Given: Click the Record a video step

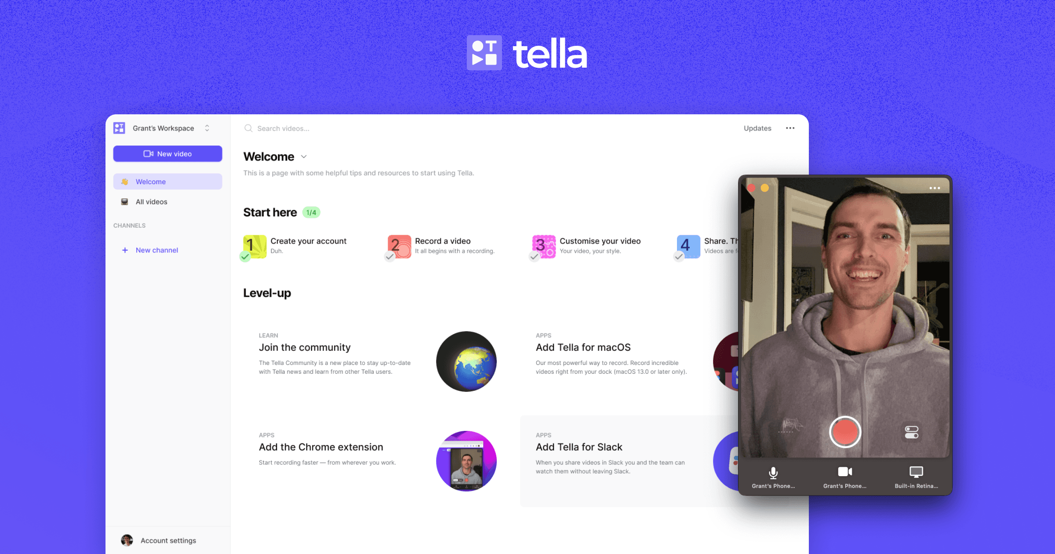Looking at the screenshot, I should [x=442, y=246].
